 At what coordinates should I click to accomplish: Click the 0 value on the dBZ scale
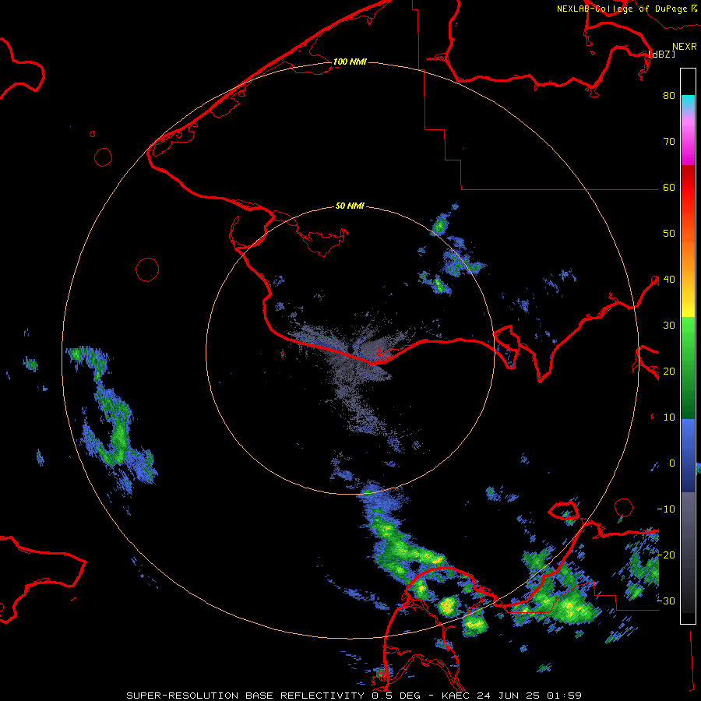tap(672, 463)
